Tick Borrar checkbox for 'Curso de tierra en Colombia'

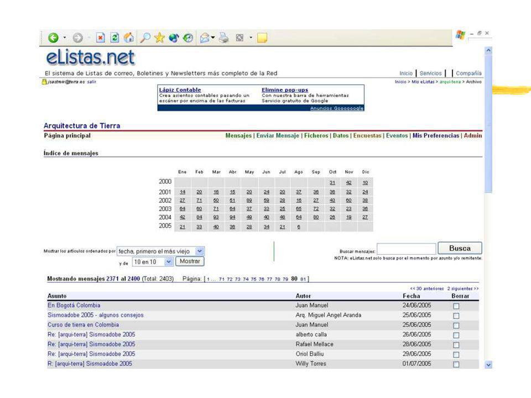click(456, 326)
